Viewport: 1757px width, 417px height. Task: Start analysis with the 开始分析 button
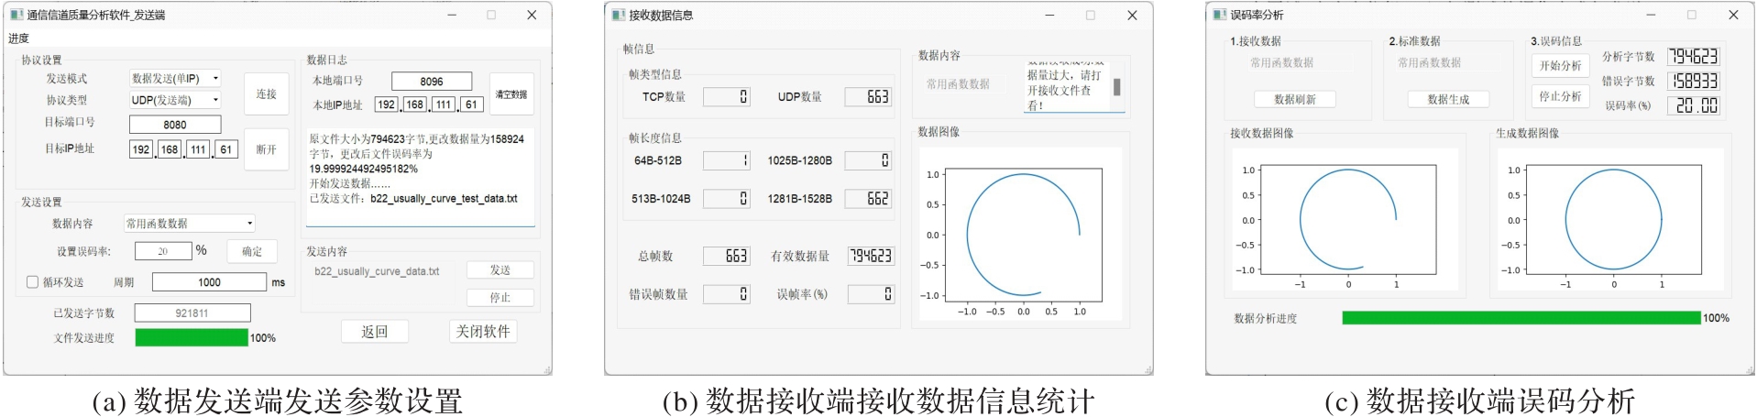click(x=1559, y=66)
